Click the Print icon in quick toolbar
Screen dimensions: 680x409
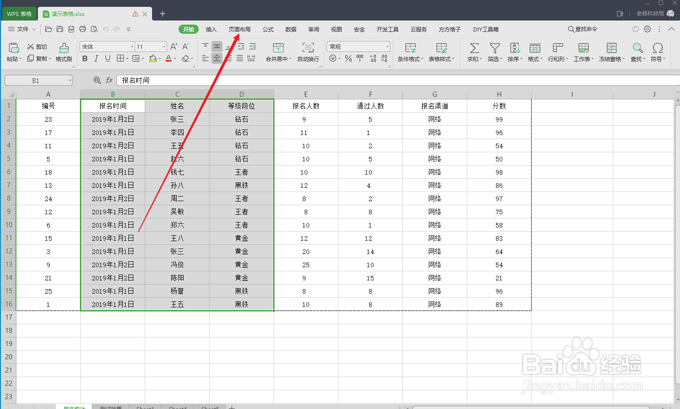(83, 29)
